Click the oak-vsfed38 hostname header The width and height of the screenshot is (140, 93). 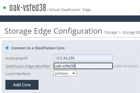coord(28,8)
